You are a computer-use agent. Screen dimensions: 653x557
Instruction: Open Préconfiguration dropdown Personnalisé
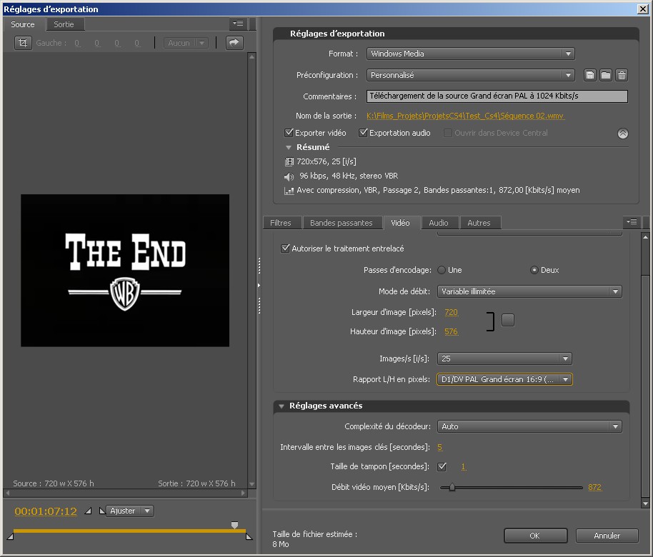[x=470, y=76]
